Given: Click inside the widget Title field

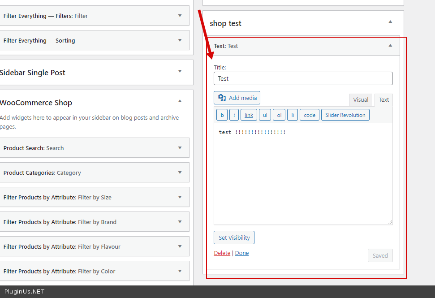Looking at the screenshot, I should pyautogui.click(x=303, y=78).
